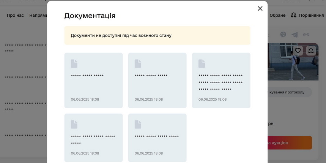Image resolution: width=326 pixels, height=163 pixels.
Task: Click the copy link chain icon
Action: point(306,35)
